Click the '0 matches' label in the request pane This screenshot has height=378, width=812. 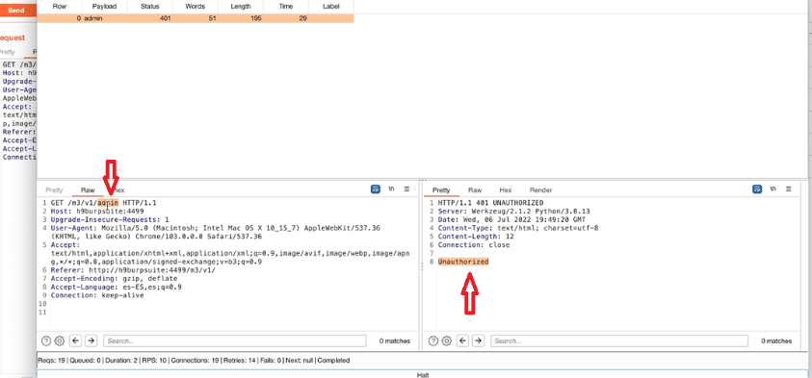395,340
